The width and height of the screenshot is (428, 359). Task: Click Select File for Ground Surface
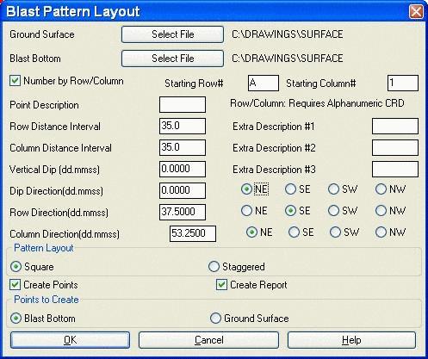click(172, 34)
